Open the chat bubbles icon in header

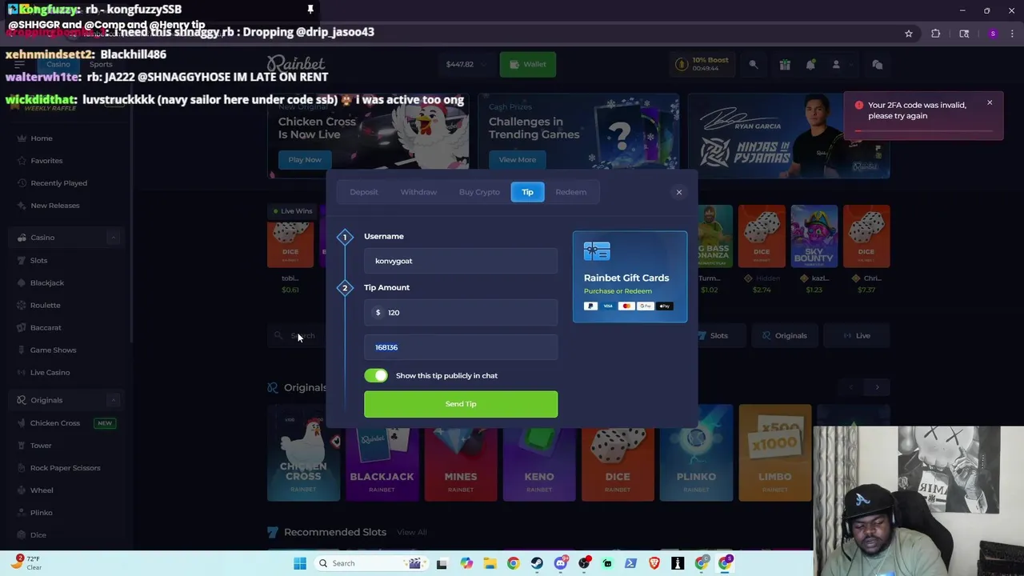877,65
